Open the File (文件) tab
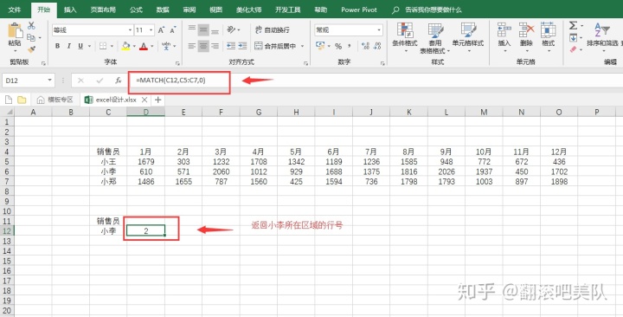This screenshot has width=623, height=317. (15, 10)
